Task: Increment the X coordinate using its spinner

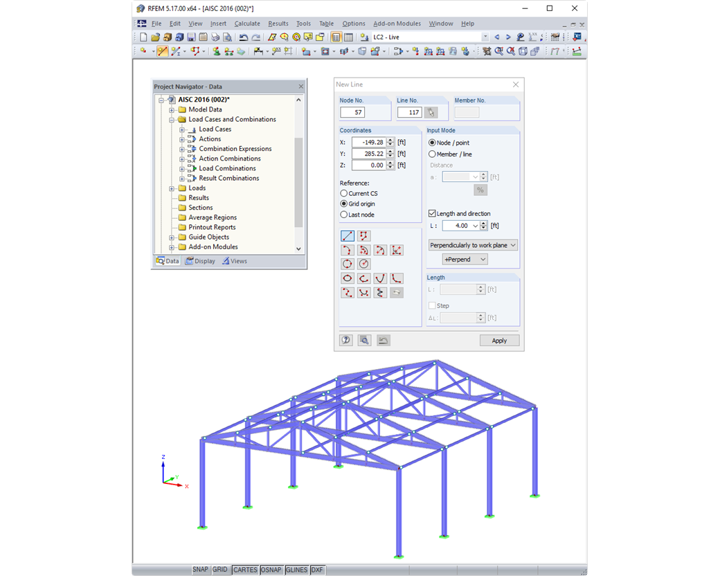Action: (390, 141)
